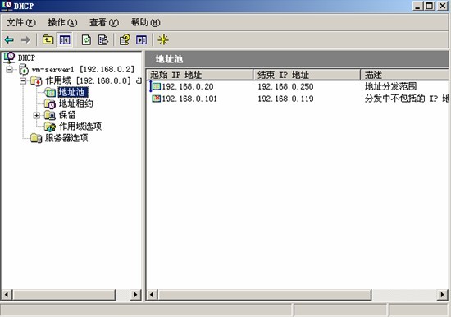Sort by 描述 column header
The width and height of the screenshot is (451, 317).
coord(404,75)
